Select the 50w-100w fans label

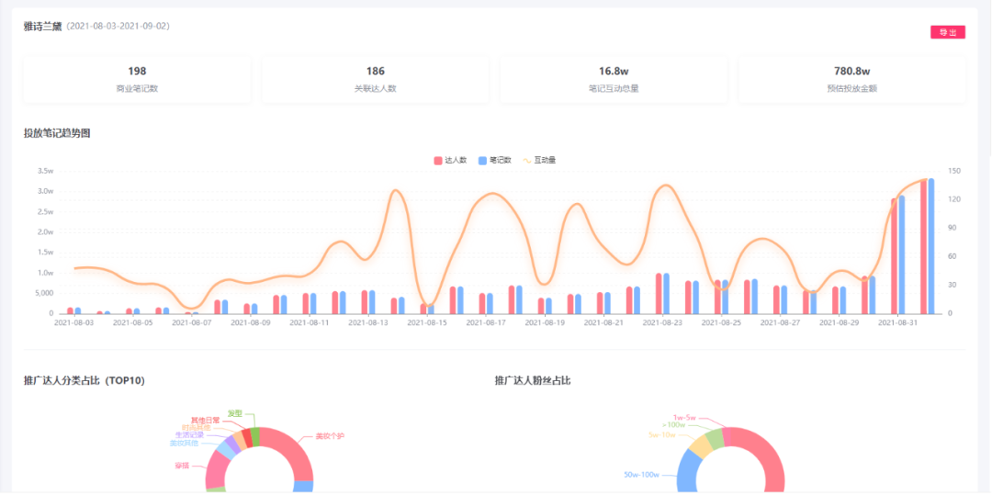click(641, 475)
